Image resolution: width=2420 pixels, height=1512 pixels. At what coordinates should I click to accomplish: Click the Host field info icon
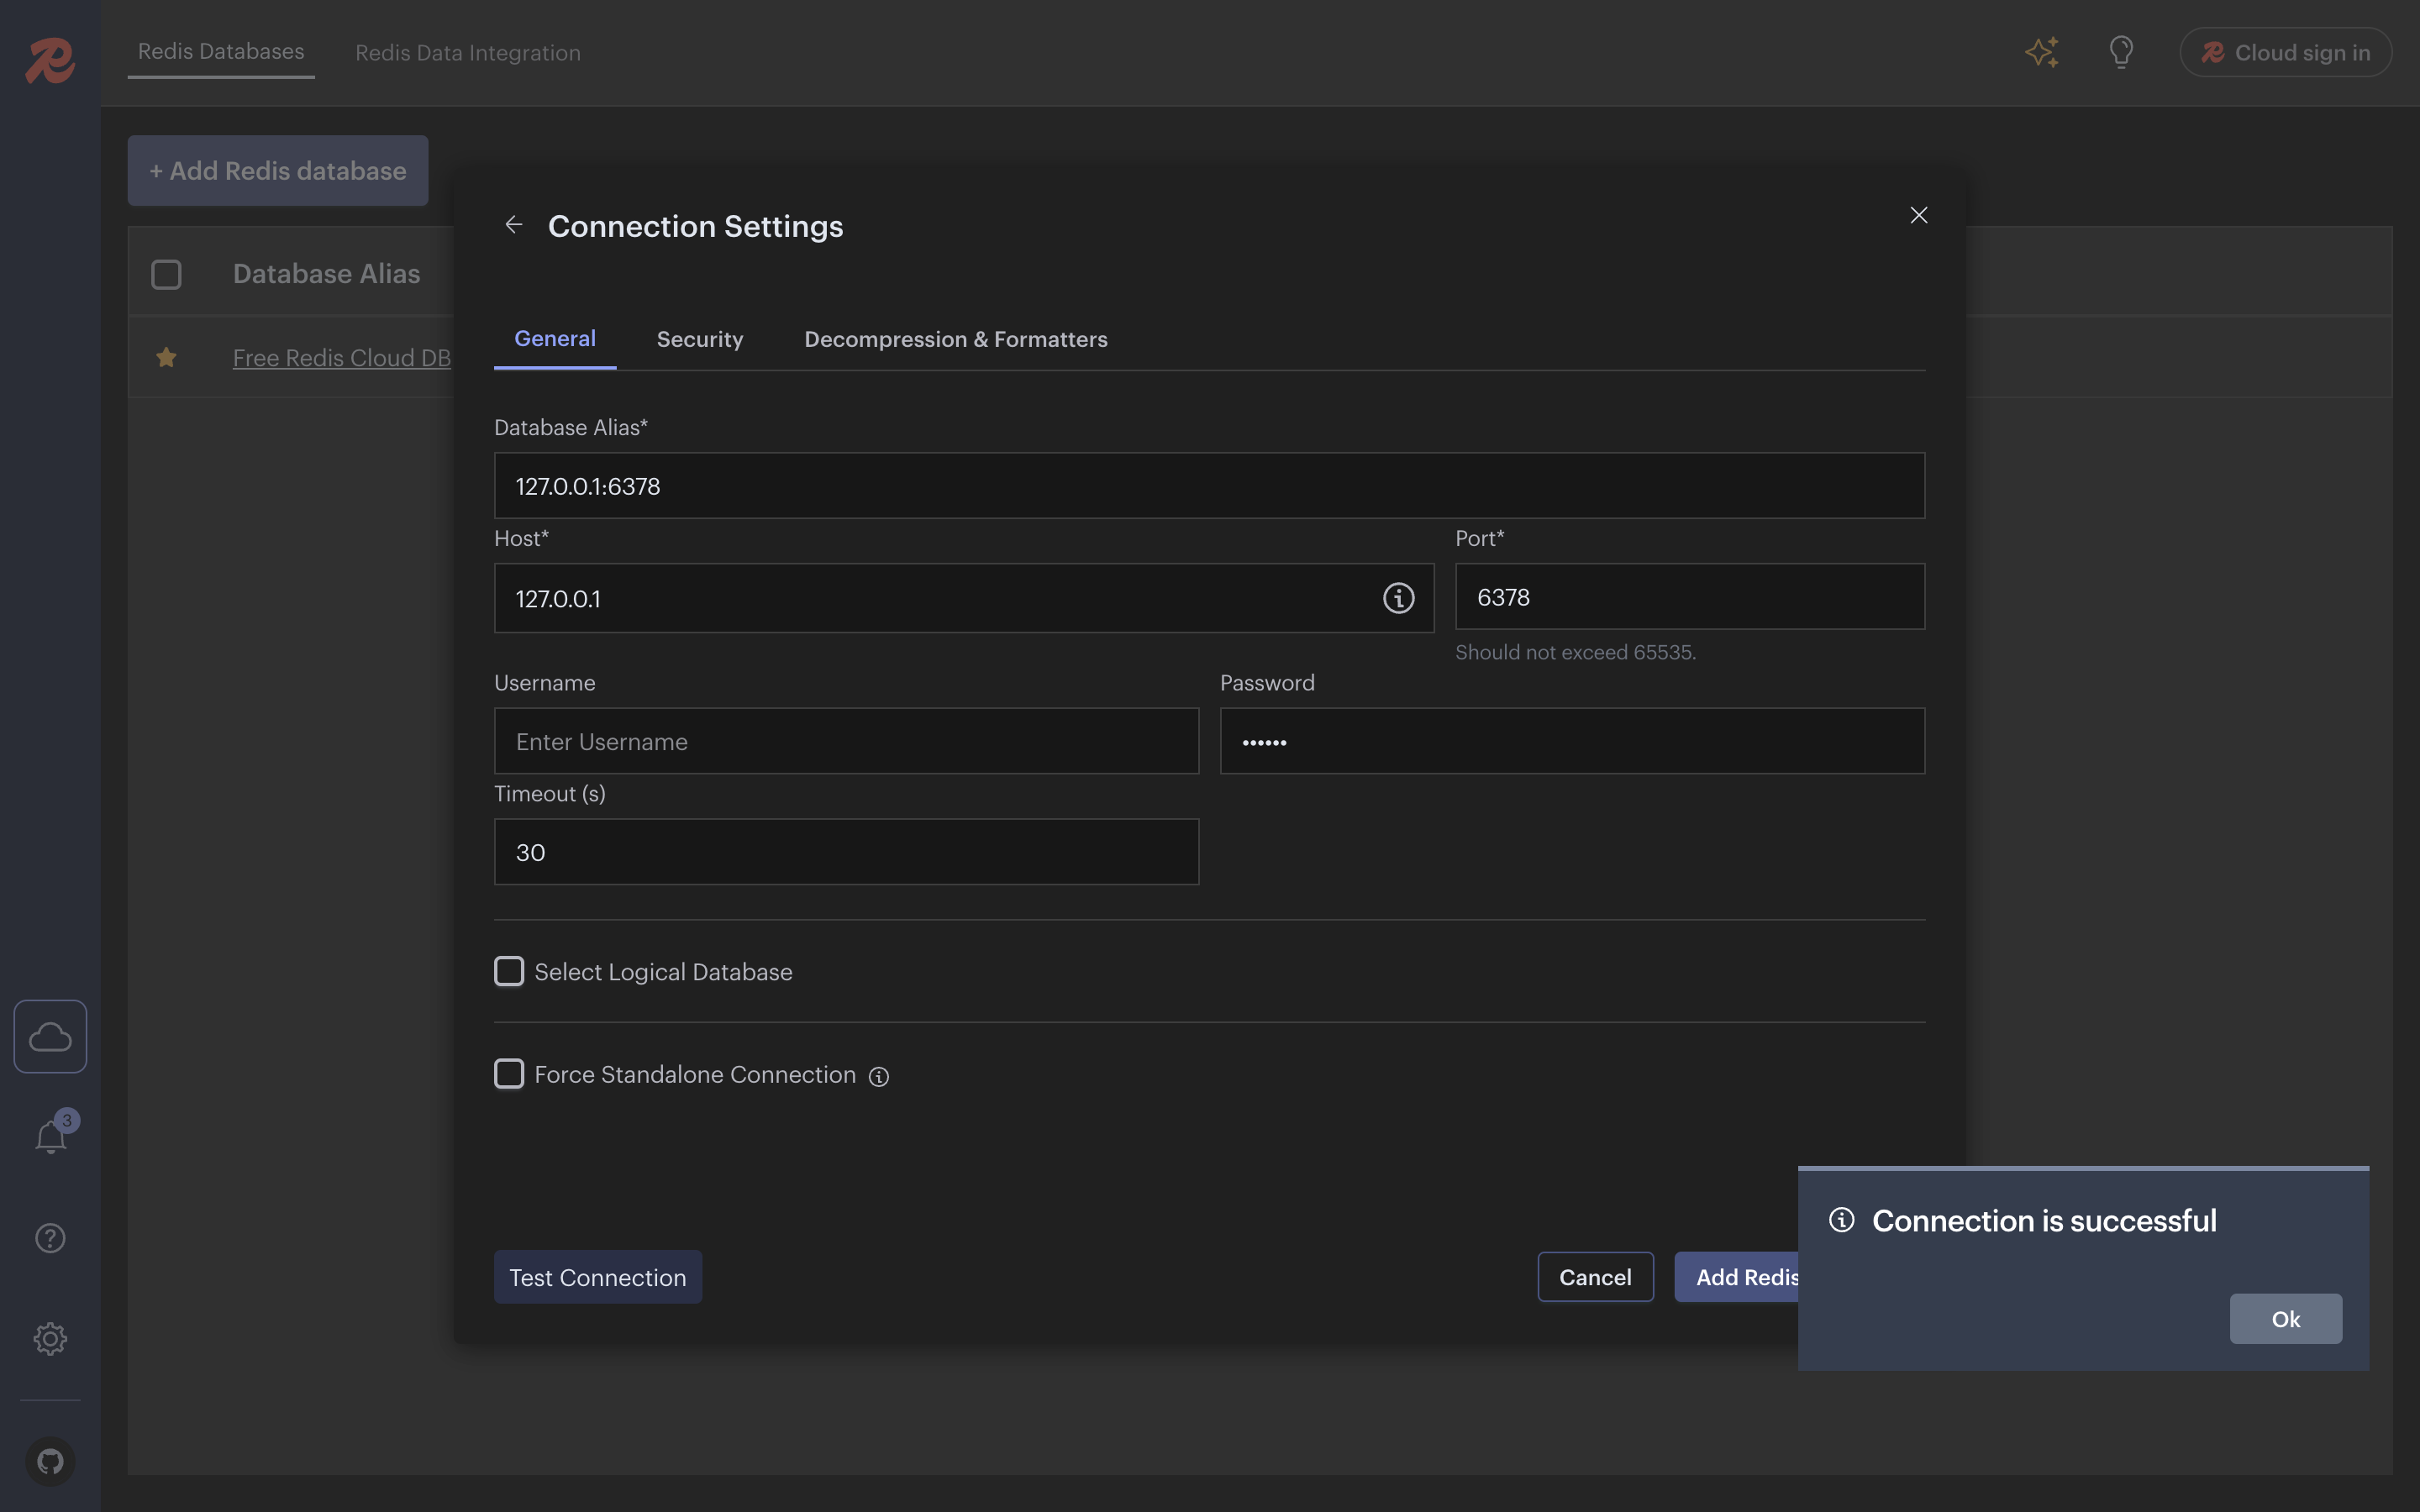pos(1398,598)
